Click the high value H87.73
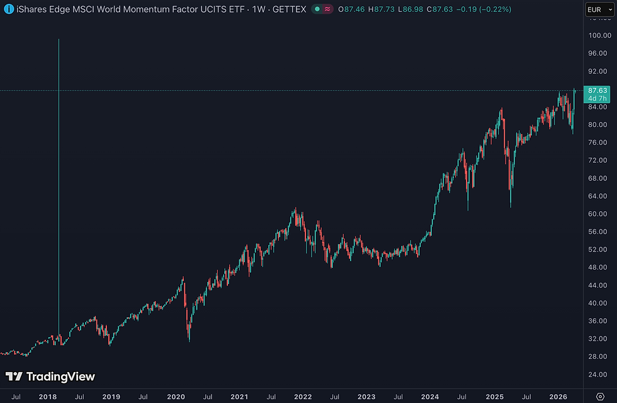 point(382,9)
